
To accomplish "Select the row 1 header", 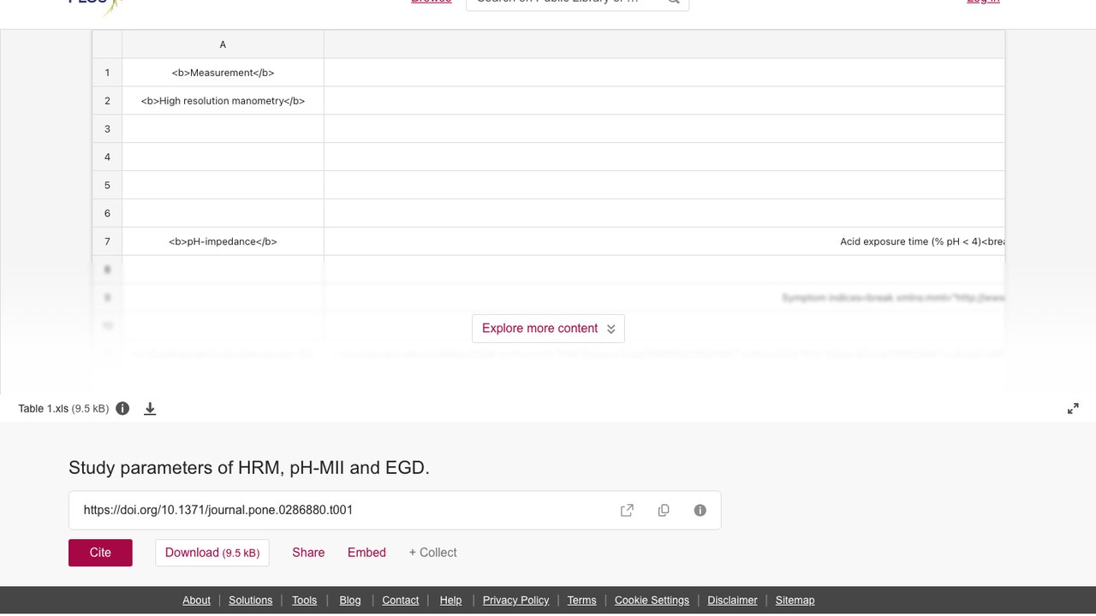I will tap(107, 73).
